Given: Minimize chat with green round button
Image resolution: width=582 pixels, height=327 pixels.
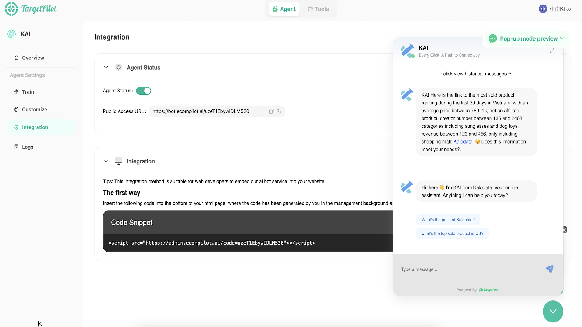Looking at the screenshot, I should pyautogui.click(x=553, y=311).
